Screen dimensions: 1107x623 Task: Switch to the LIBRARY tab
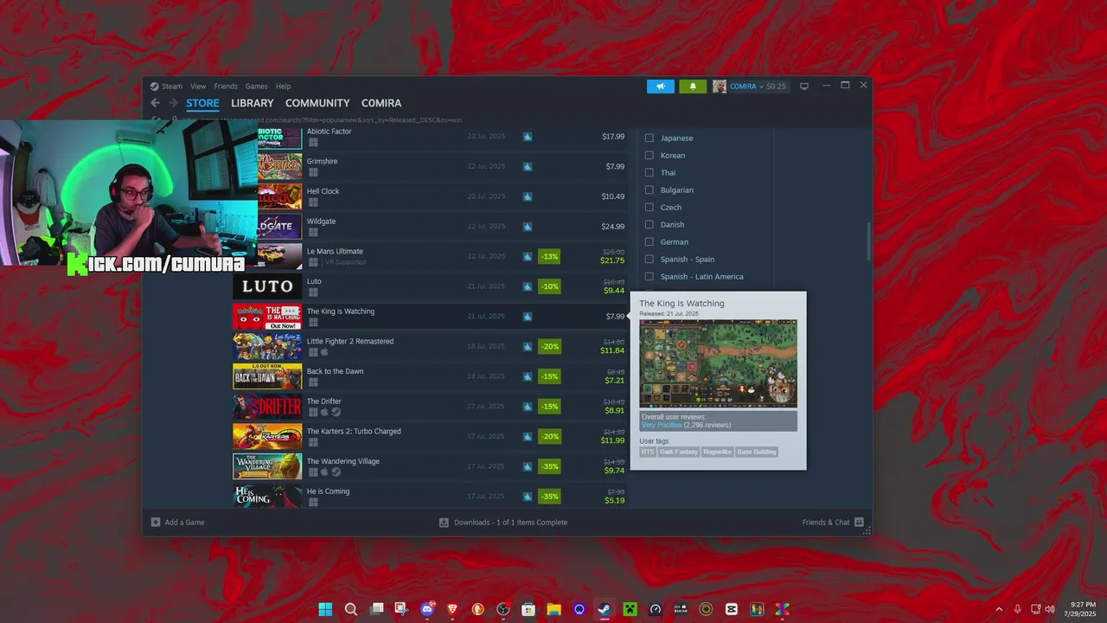252,103
